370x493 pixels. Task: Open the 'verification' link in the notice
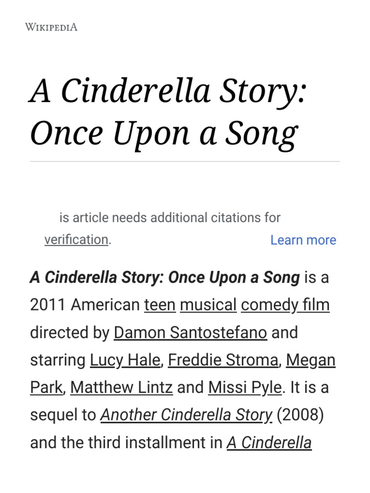coord(76,240)
